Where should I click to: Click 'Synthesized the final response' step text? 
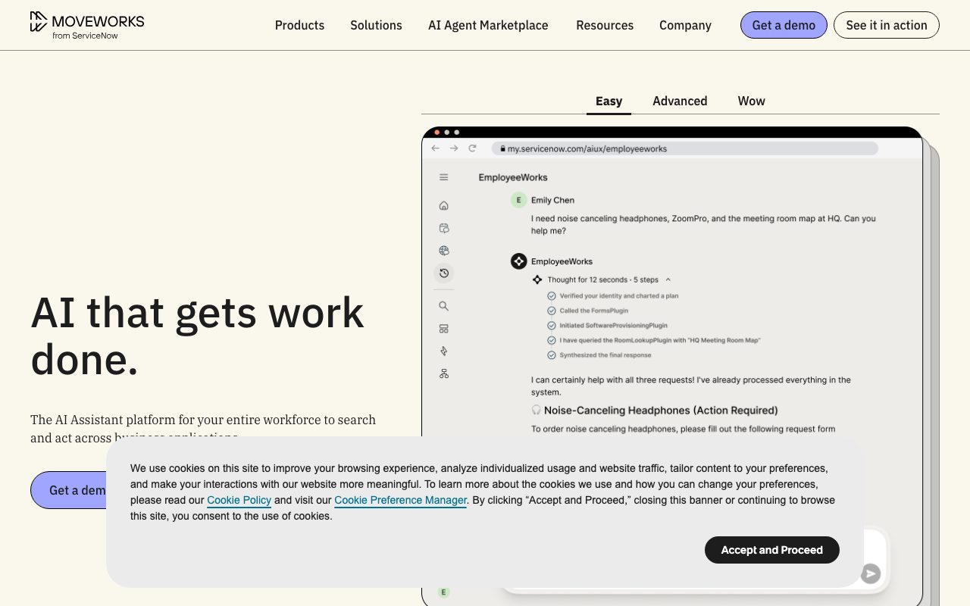click(605, 355)
